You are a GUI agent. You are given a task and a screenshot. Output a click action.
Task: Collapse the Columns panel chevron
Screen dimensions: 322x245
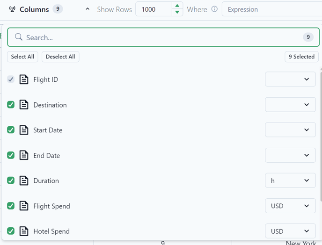click(x=88, y=9)
